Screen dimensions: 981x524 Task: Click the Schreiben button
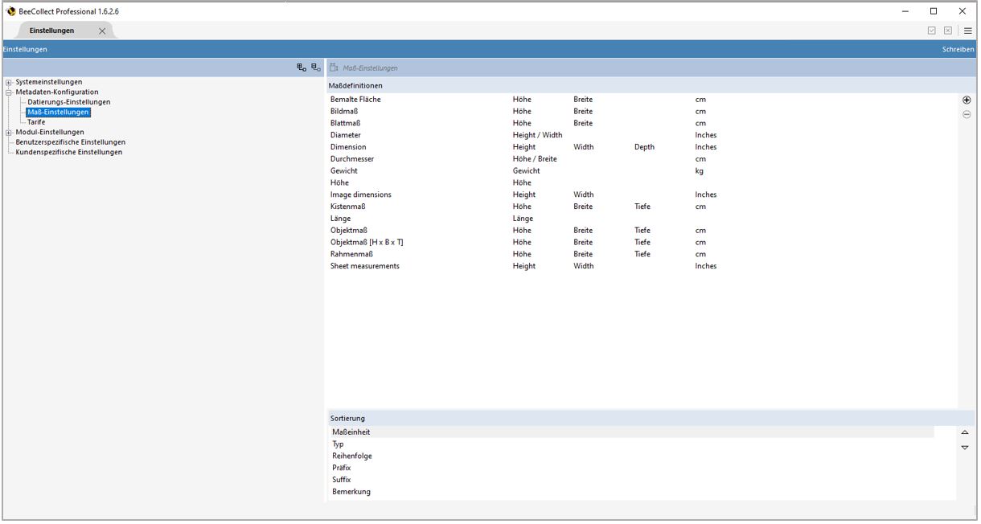pyautogui.click(x=958, y=50)
